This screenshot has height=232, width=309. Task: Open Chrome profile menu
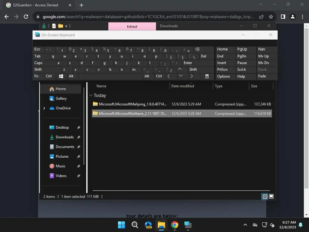pyautogui.click(x=293, y=17)
